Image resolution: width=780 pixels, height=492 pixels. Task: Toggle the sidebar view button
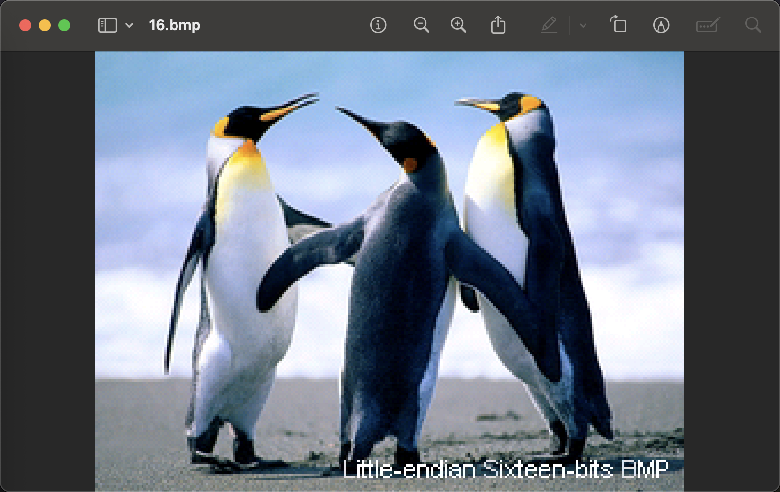[x=107, y=25]
